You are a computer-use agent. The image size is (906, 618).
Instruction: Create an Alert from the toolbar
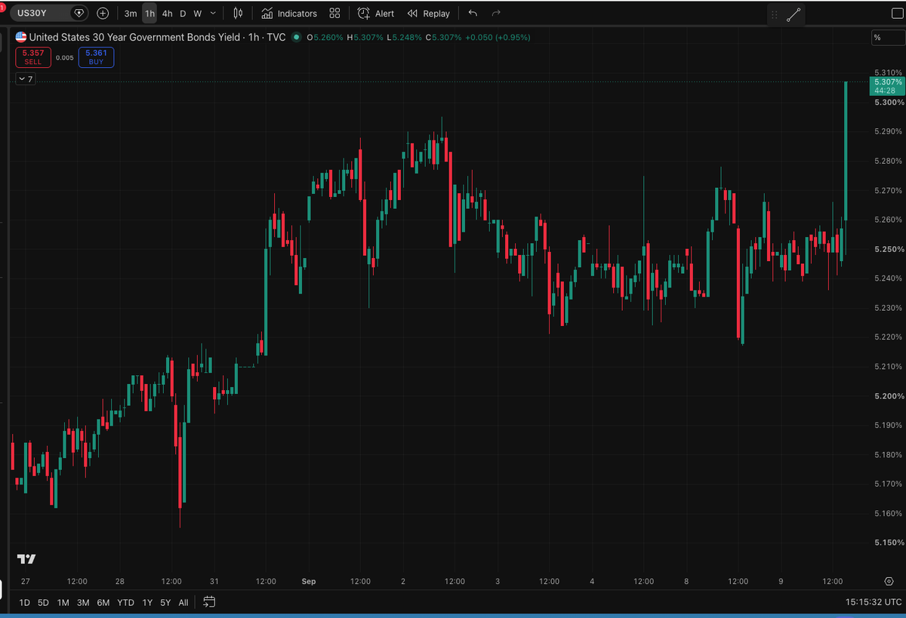(376, 14)
